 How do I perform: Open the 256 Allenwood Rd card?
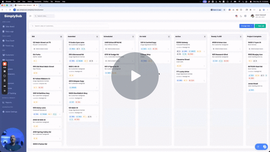(x=83, y=58)
